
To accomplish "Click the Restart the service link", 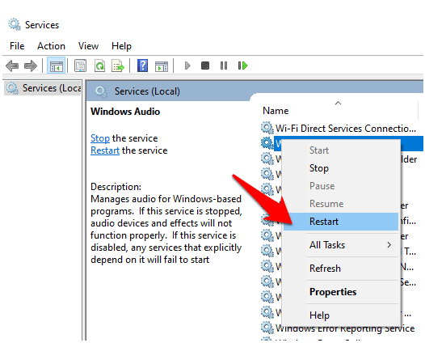I will [x=105, y=150].
